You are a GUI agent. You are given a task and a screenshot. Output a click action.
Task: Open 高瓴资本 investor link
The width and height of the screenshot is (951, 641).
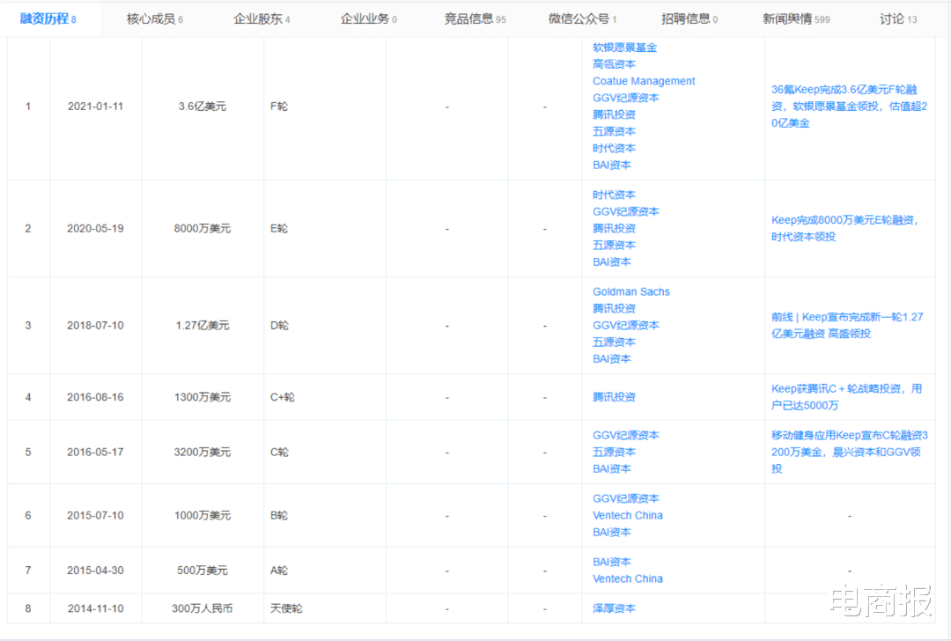tap(614, 64)
